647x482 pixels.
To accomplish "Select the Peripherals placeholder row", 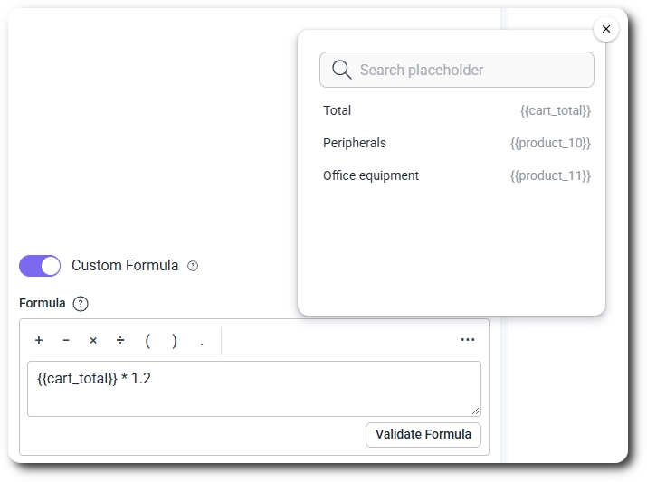I will tap(457, 143).
